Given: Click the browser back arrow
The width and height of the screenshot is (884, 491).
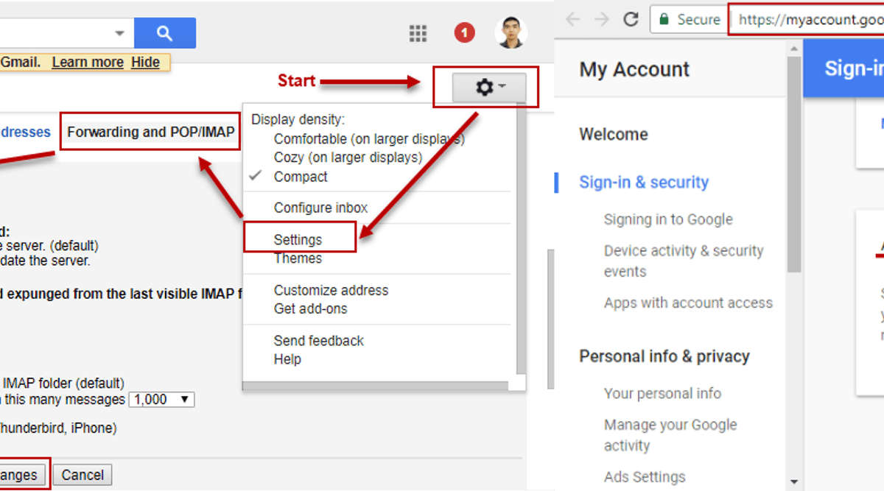Looking at the screenshot, I should (x=572, y=19).
